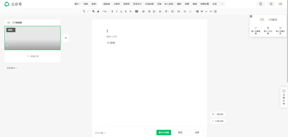Insert a 地理位置 location
Viewport: 288px width, 137px height.
pos(205,4)
